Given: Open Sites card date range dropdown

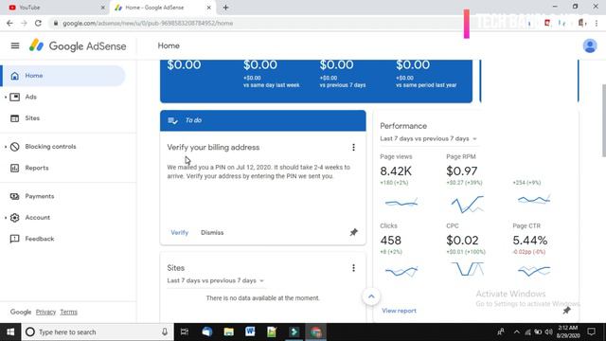Looking at the screenshot, I should click(216, 280).
